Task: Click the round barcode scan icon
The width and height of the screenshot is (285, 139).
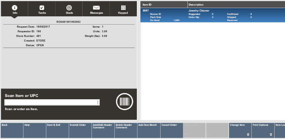Action: coord(124,102)
